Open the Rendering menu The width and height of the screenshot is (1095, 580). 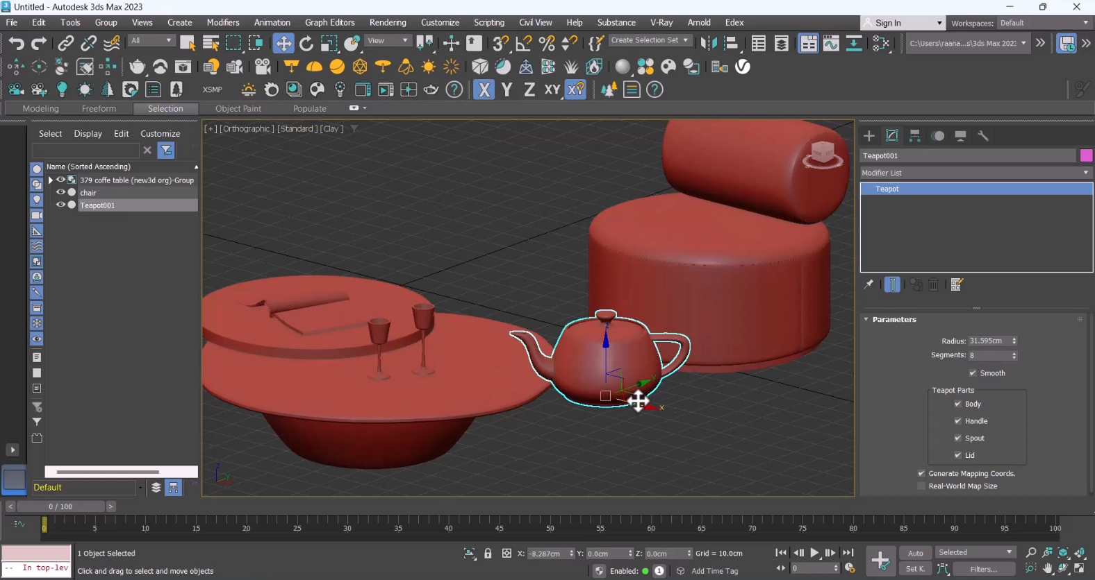pyautogui.click(x=388, y=23)
